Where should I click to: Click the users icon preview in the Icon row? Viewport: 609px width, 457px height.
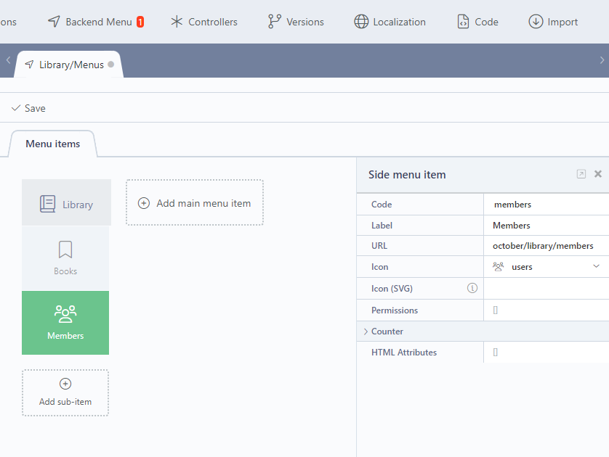click(x=499, y=267)
